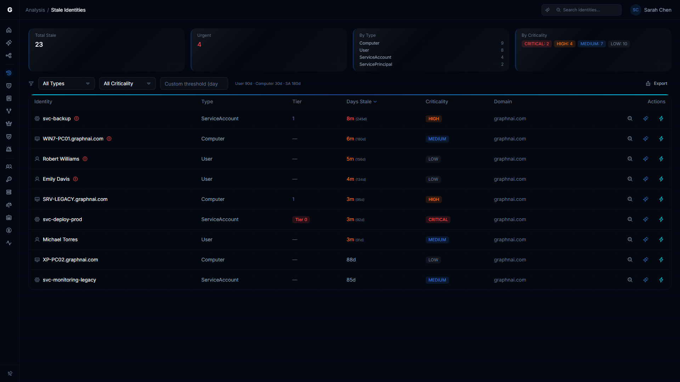Toggle the HIGH: 4 criticality filter chip
The width and height of the screenshot is (680, 382).
[x=565, y=44]
